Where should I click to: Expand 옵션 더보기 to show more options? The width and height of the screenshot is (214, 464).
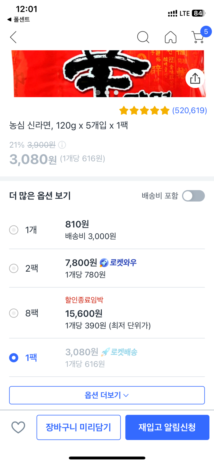107,395
